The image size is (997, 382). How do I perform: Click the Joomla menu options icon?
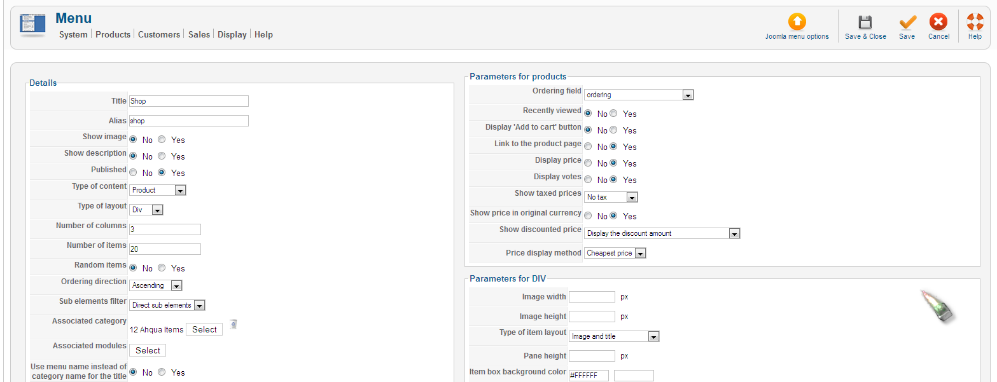797,23
